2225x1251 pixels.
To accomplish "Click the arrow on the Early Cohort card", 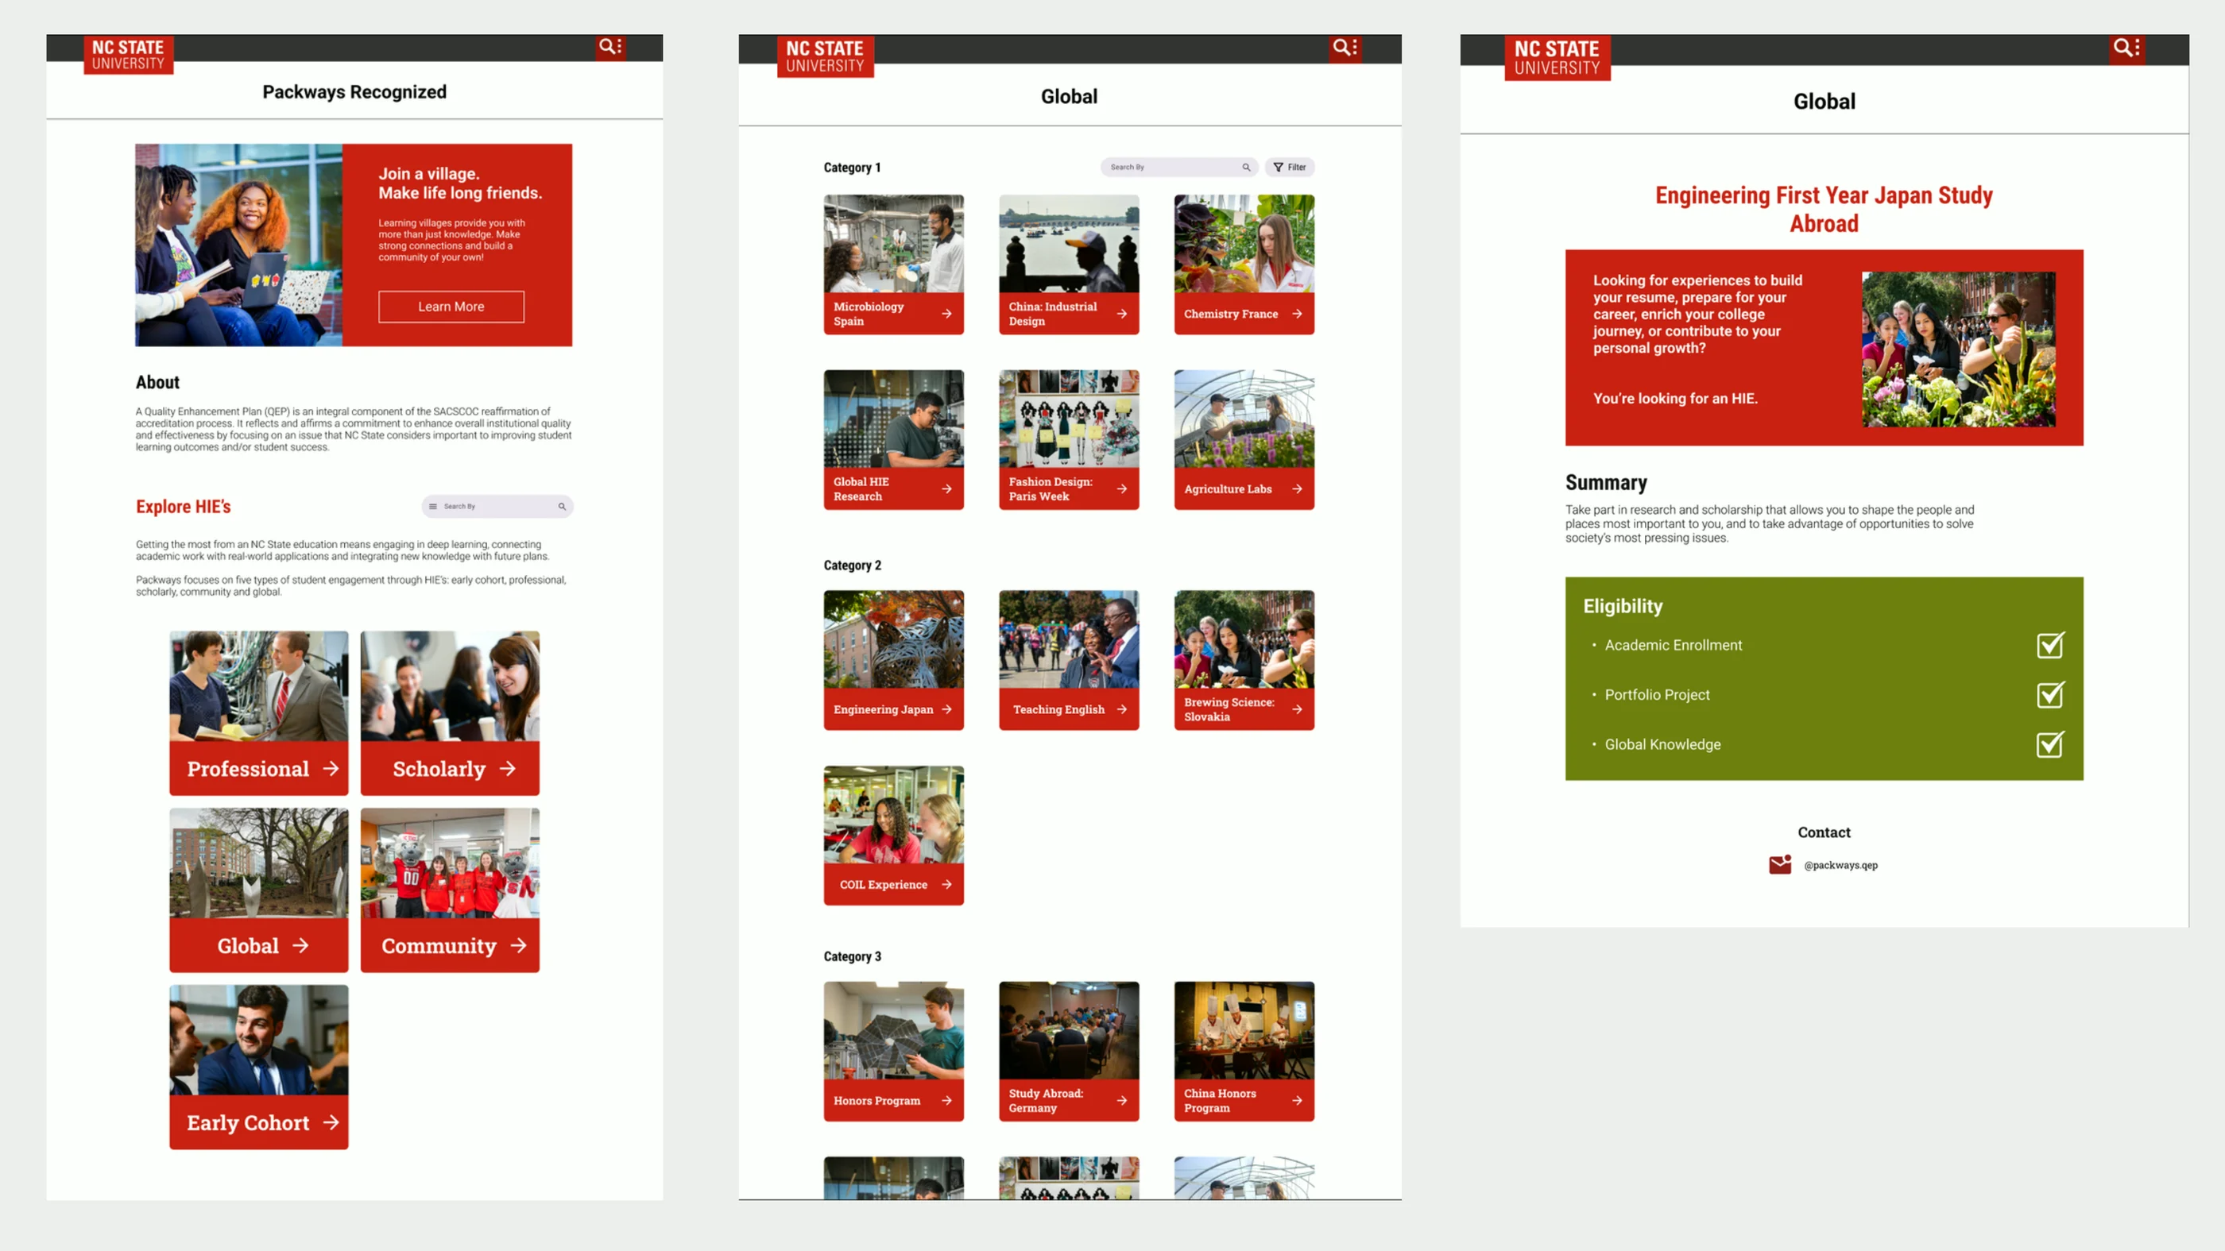I will click(331, 1122).
